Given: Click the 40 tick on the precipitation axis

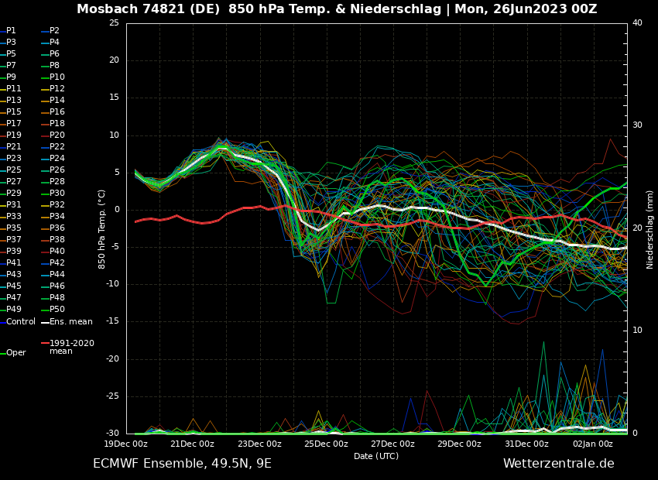Looking at the screenshot, I should (x=637, y=23).
